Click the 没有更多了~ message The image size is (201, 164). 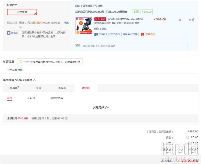coord(101,107)
